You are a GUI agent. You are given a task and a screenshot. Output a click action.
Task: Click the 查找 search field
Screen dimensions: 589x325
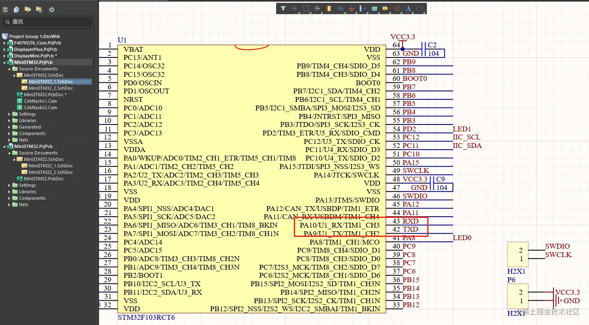pos(47,22)
